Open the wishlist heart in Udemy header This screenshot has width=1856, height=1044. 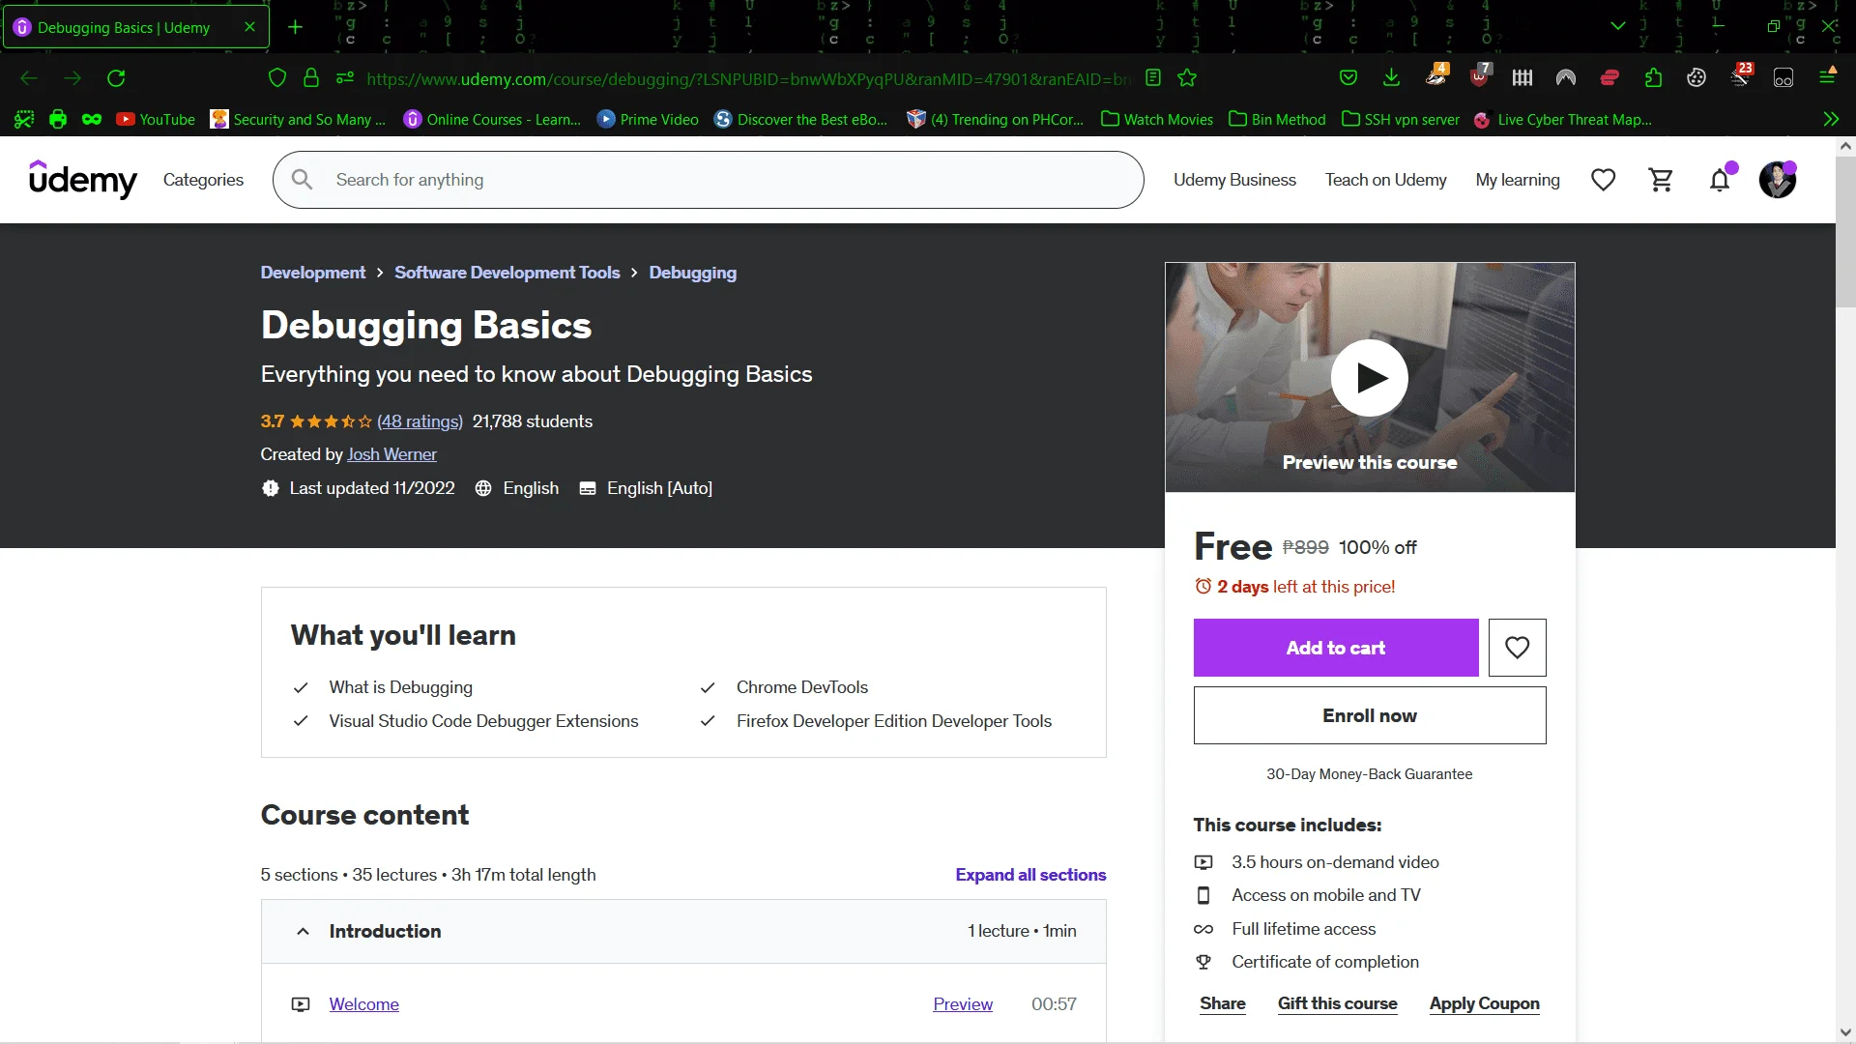point(1604,180)
